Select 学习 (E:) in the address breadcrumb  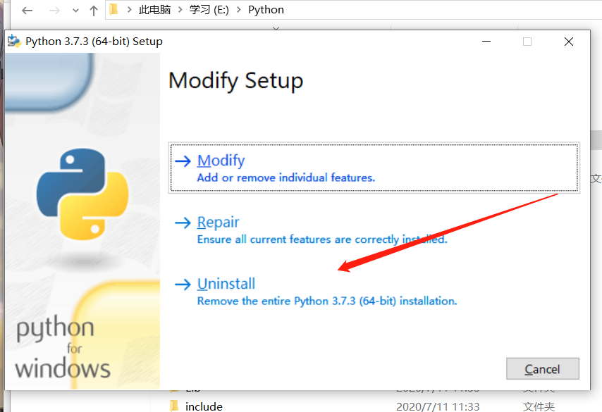point(209,10)
